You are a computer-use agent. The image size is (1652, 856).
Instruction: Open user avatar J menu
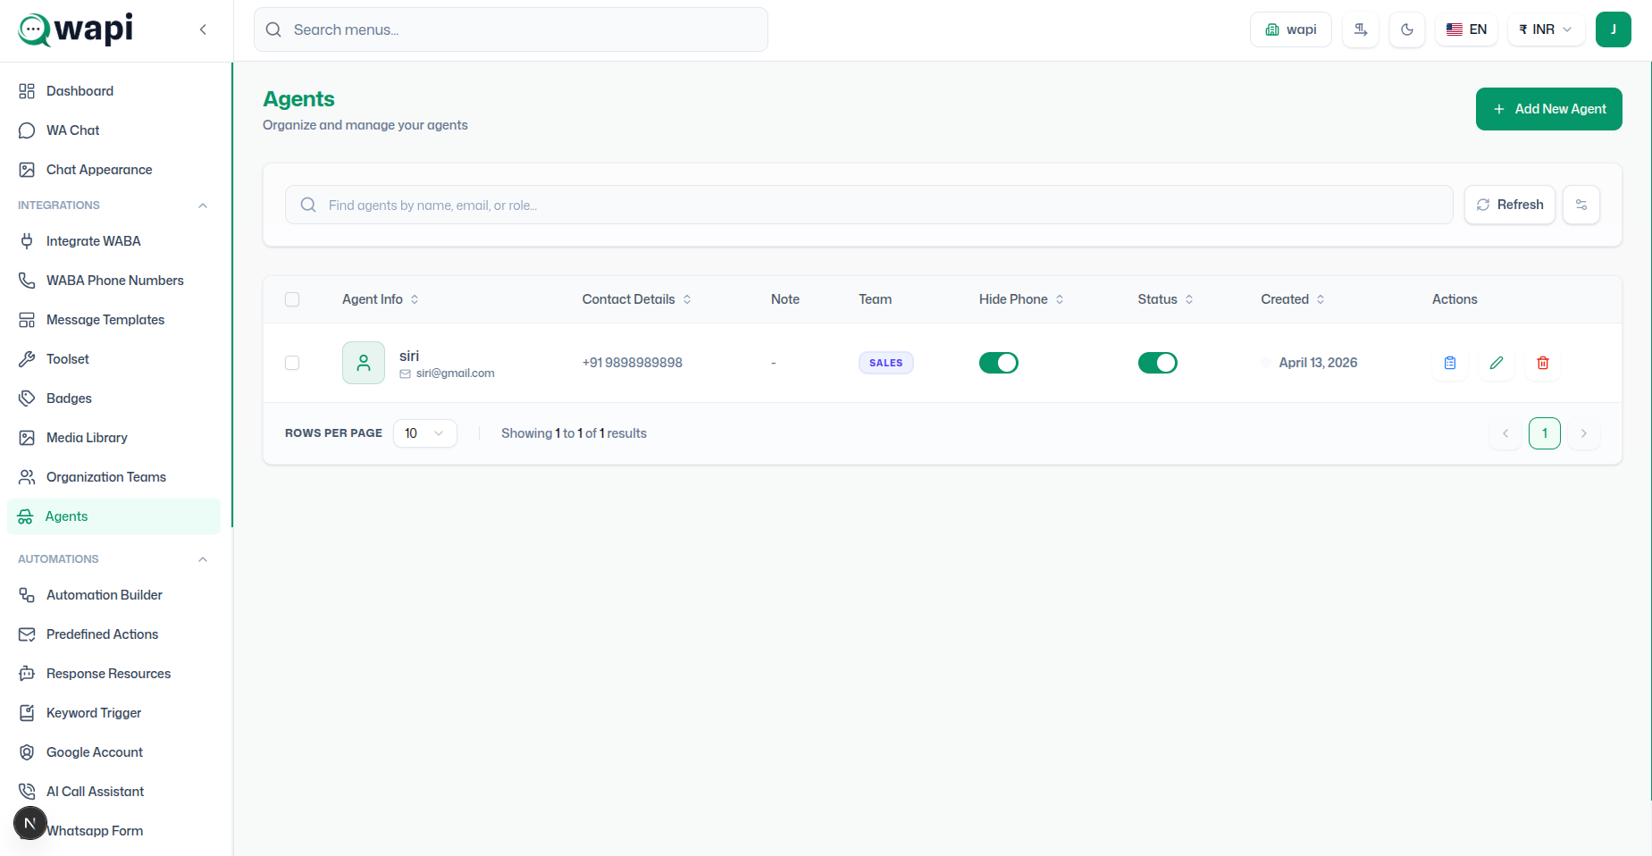1614,29
